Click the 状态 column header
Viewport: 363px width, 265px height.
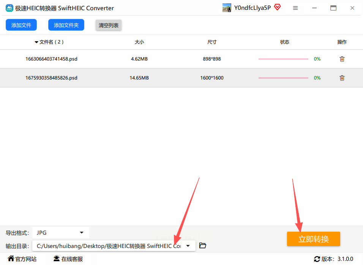coord(284,42)
